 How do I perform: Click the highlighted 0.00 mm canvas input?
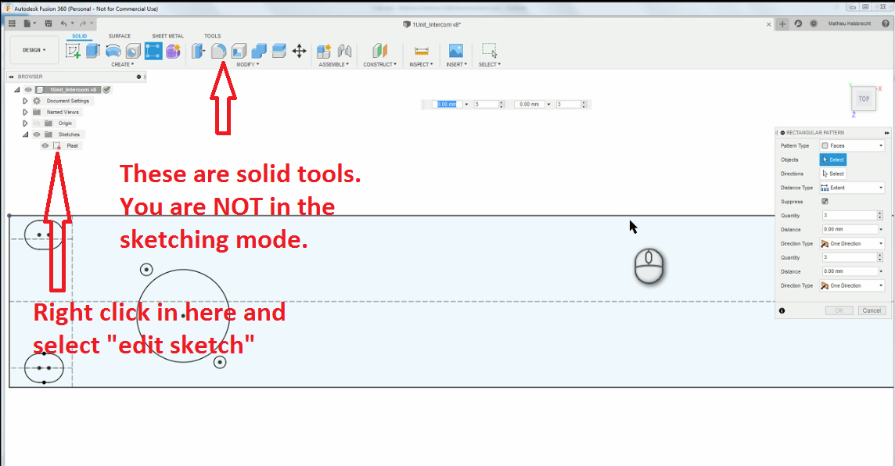point(447,104)
